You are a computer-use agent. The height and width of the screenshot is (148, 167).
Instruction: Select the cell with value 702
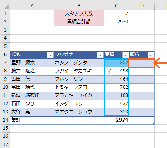(117, 87)
